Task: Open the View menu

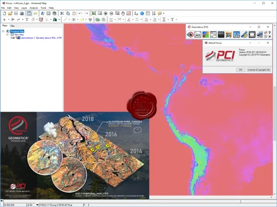Action: click(16, 8)
